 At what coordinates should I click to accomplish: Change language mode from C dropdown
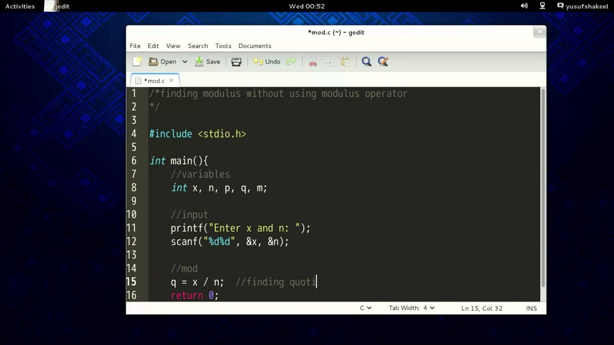tap(366, 308)
